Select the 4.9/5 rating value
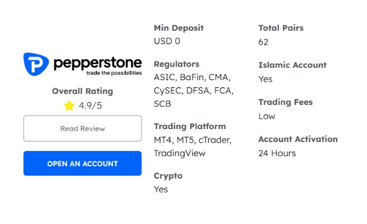The height and width of the screenshot is (224, 367). [x=90, y=106]
